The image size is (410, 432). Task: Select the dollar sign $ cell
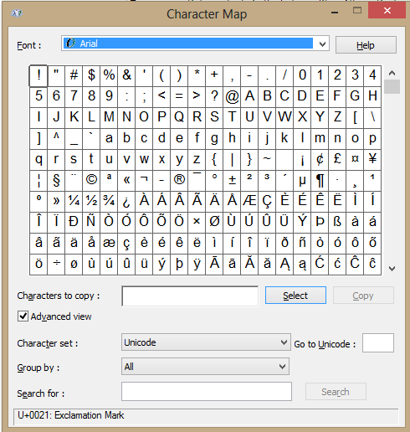point(91,75)
